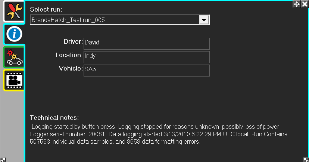
Task: Click the "Technical notes:" heading
Action: 54,118
